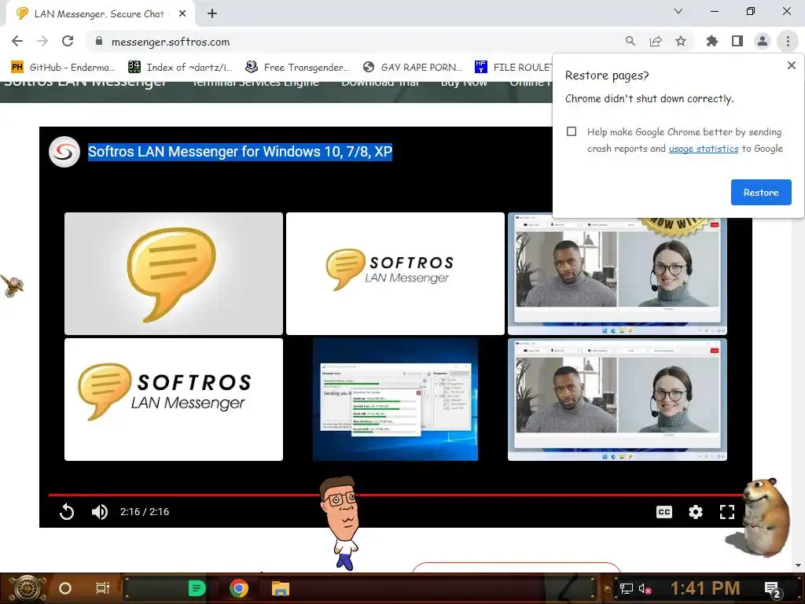This screenshot has width=805, height=604.
Task: Play the file transfer suggested video
Action: tap(395, 399)
